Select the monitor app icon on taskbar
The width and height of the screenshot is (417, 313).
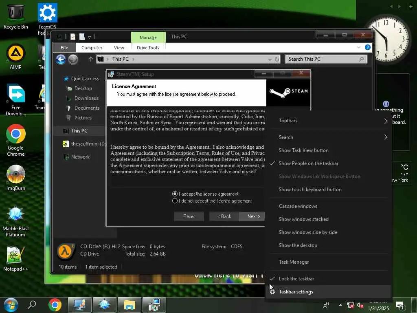[80, 305]
